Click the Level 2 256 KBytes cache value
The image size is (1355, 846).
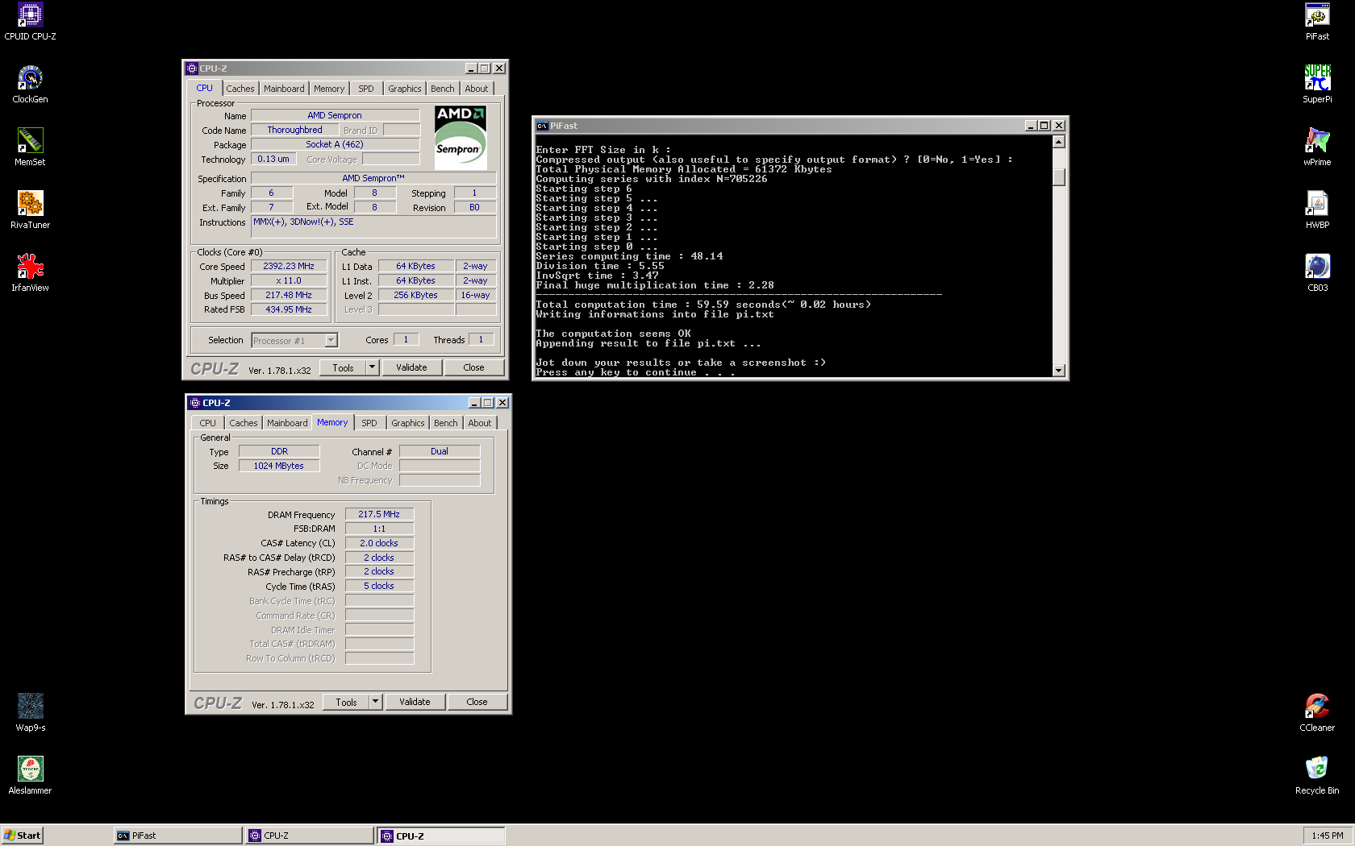tap(416, 295)
